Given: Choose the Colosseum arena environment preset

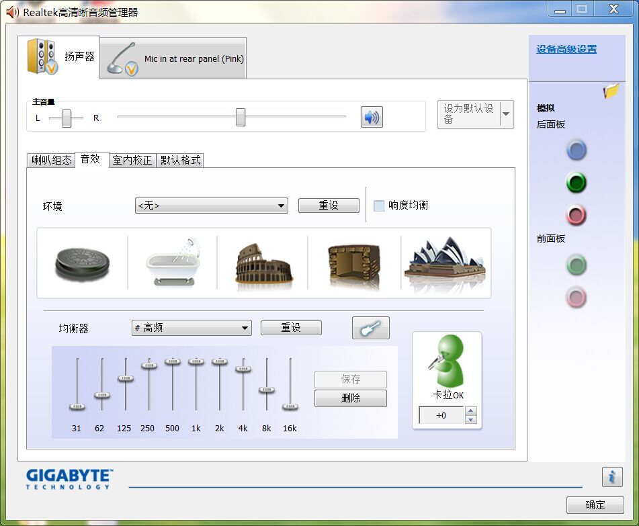Looking at the screenshot, I should click(x=263, y=263).
